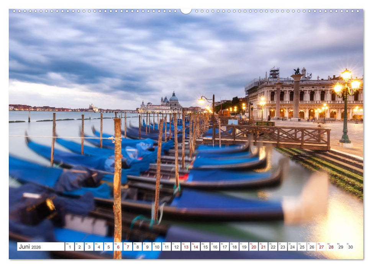Viewport: 372px width, 268px height.
Task: Select the Di label above date 2
Action: 77,244
